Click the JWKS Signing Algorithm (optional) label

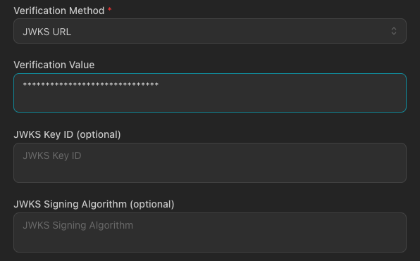click(x=94, y=204)
